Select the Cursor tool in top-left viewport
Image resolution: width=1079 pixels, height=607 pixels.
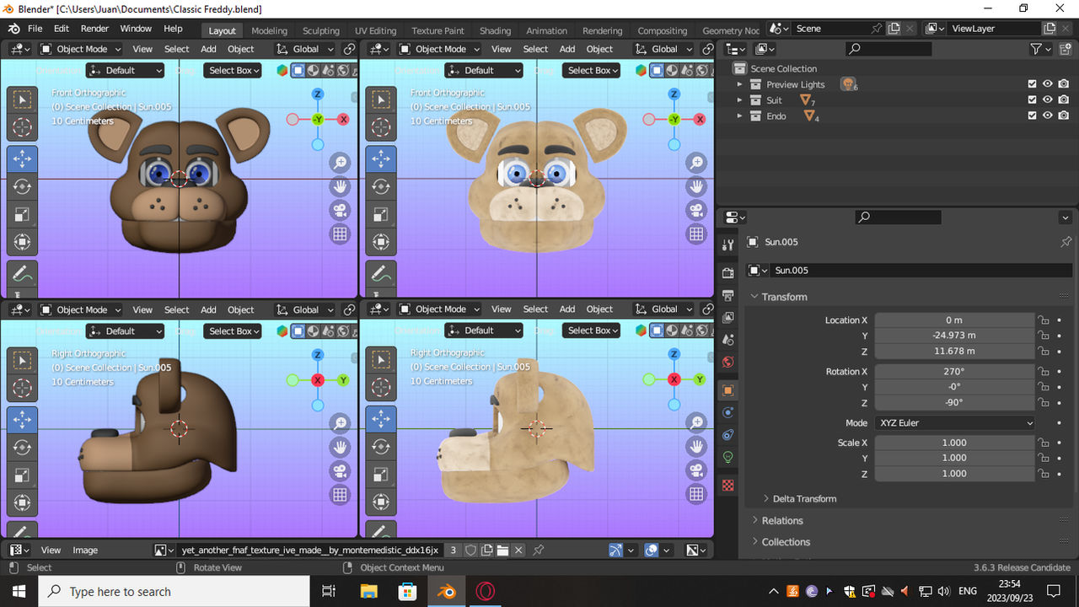[x=23, y=127]
